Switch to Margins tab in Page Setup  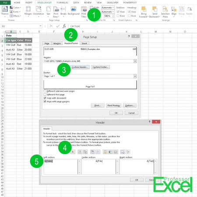coord(57,43)
